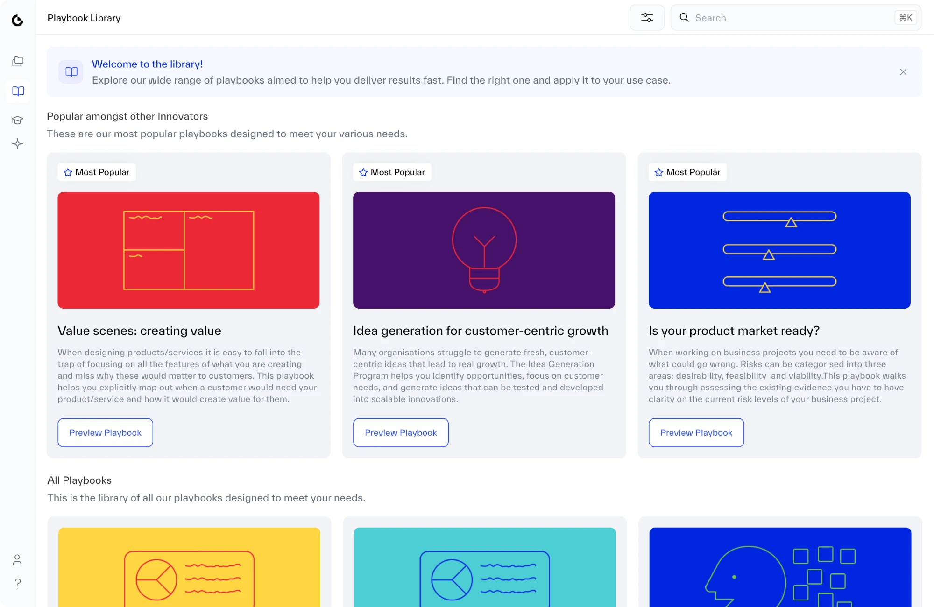This screenshot has height=607, width=934.
Task: Open the user profile icon
Action: click(x=17, y=560)
